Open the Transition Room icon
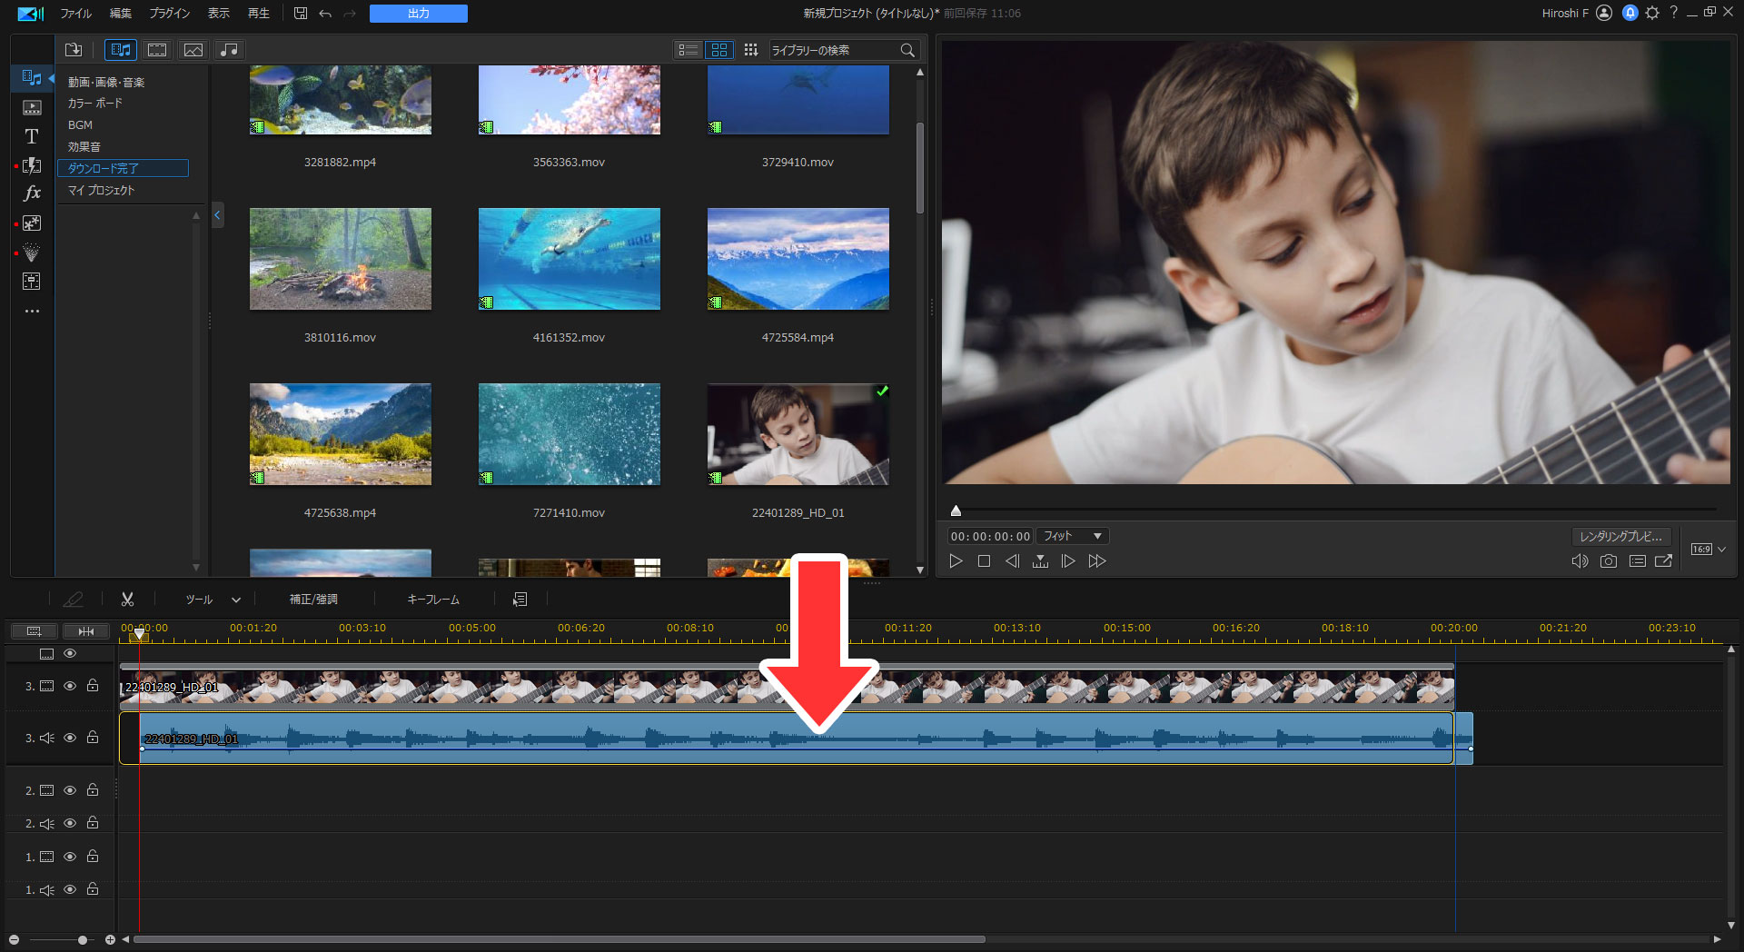Screen dimensions: 1744x952 pos(32,165)
